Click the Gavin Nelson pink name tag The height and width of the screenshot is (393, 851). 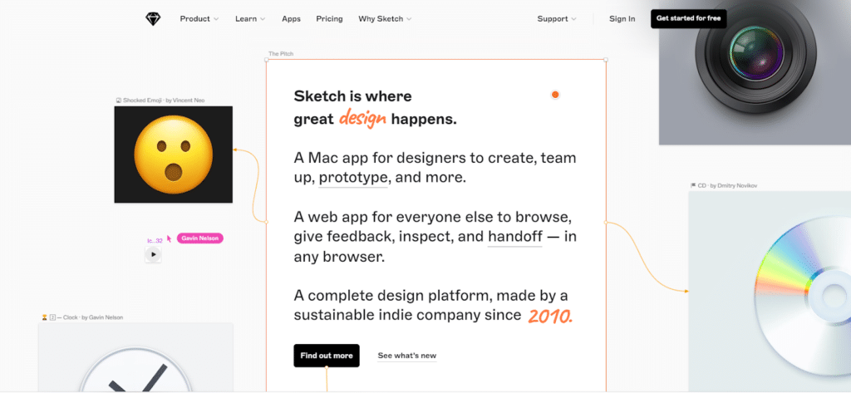199,238
